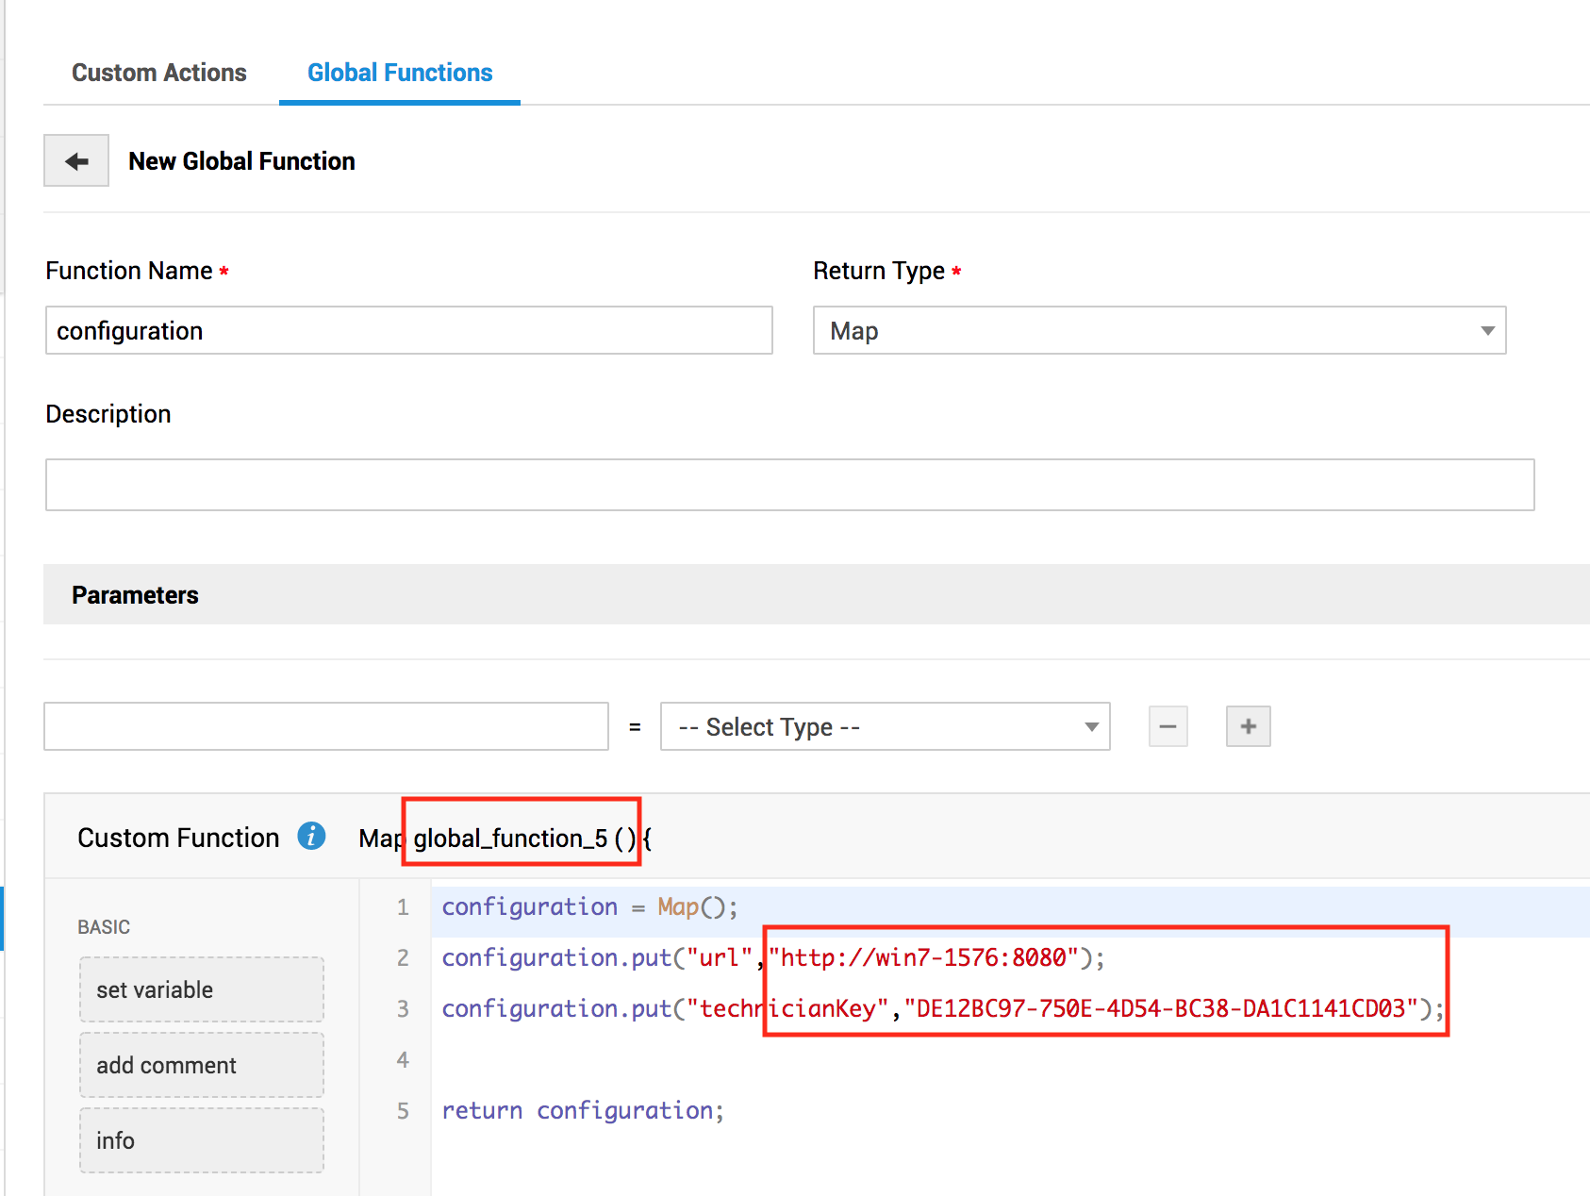Click the return configuration line
The image size is (1590, 1196).
point(582,1111)
